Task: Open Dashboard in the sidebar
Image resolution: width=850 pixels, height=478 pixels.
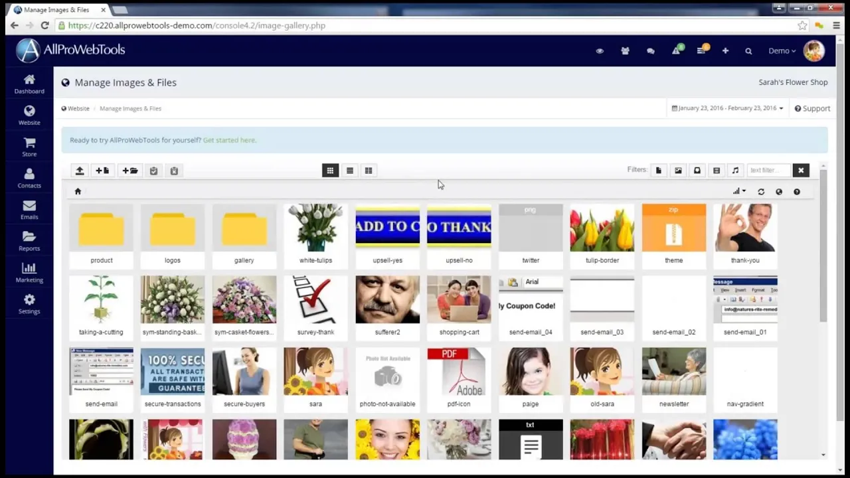Action: [29, 84]
